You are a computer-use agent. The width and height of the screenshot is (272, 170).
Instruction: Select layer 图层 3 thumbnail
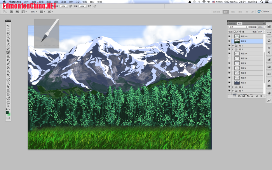click(237, 83)
